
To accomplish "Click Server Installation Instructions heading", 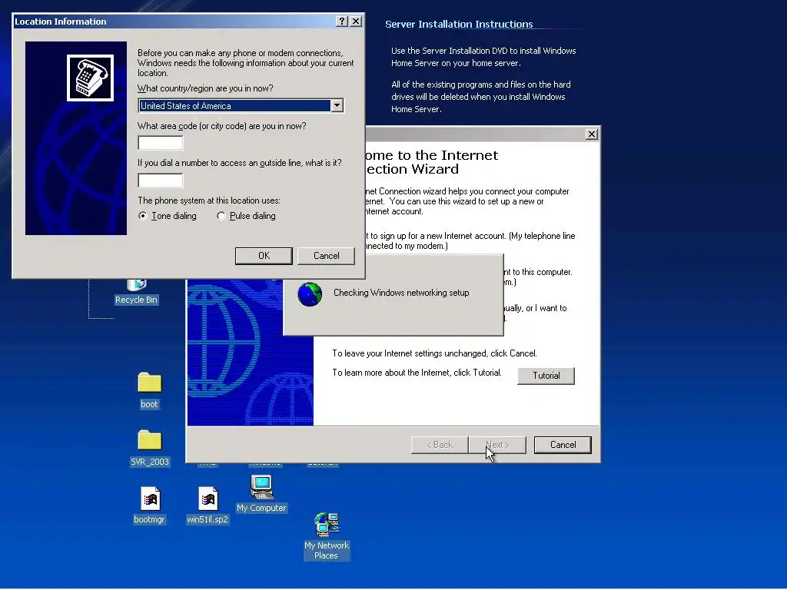I will point(459,24).
